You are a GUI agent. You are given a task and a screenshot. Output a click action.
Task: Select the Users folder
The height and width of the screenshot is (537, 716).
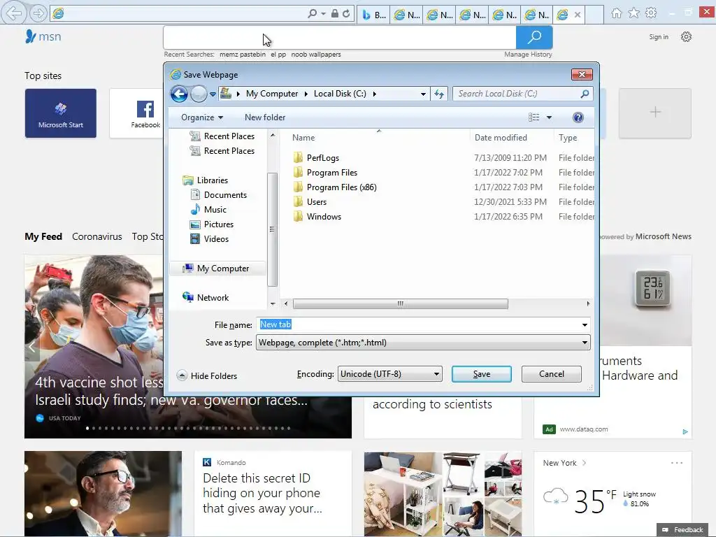click(x=317, y=202)
